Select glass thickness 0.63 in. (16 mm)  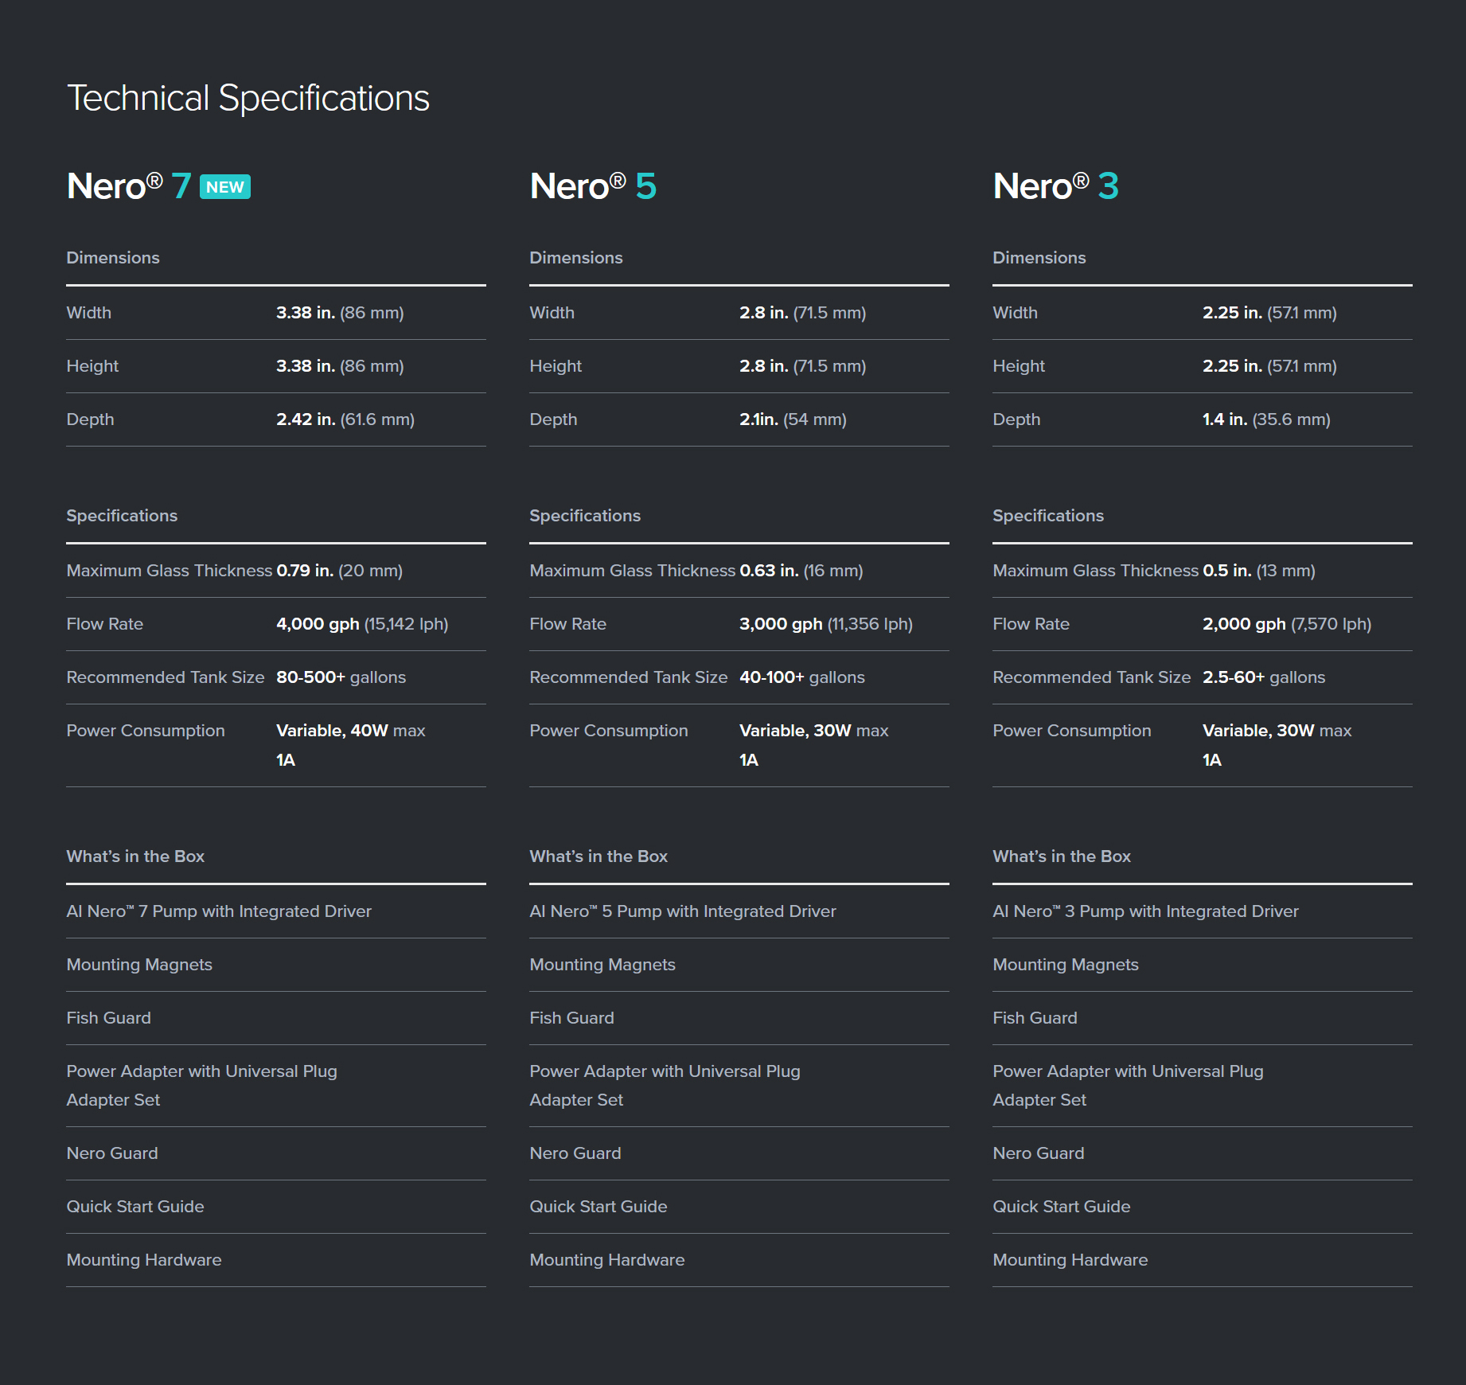(x=801, y=571)
